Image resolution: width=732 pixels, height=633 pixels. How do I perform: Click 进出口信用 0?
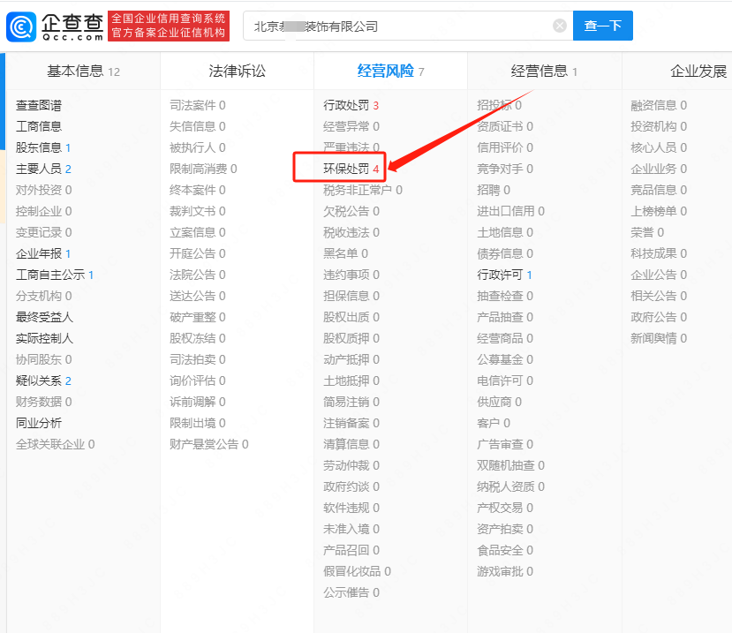point(510,212)
